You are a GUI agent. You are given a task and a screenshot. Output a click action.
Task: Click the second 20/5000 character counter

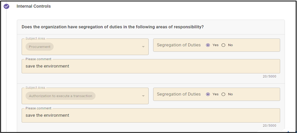[x=269, y=126]
